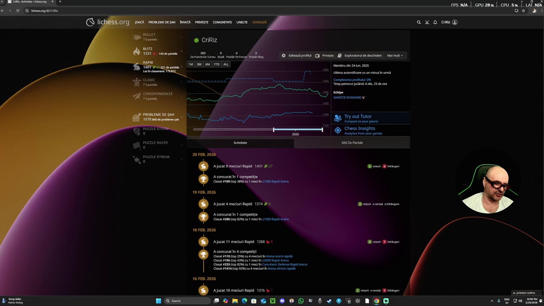
Task: Click the Privește TV icon
Action: click(317, 56)
